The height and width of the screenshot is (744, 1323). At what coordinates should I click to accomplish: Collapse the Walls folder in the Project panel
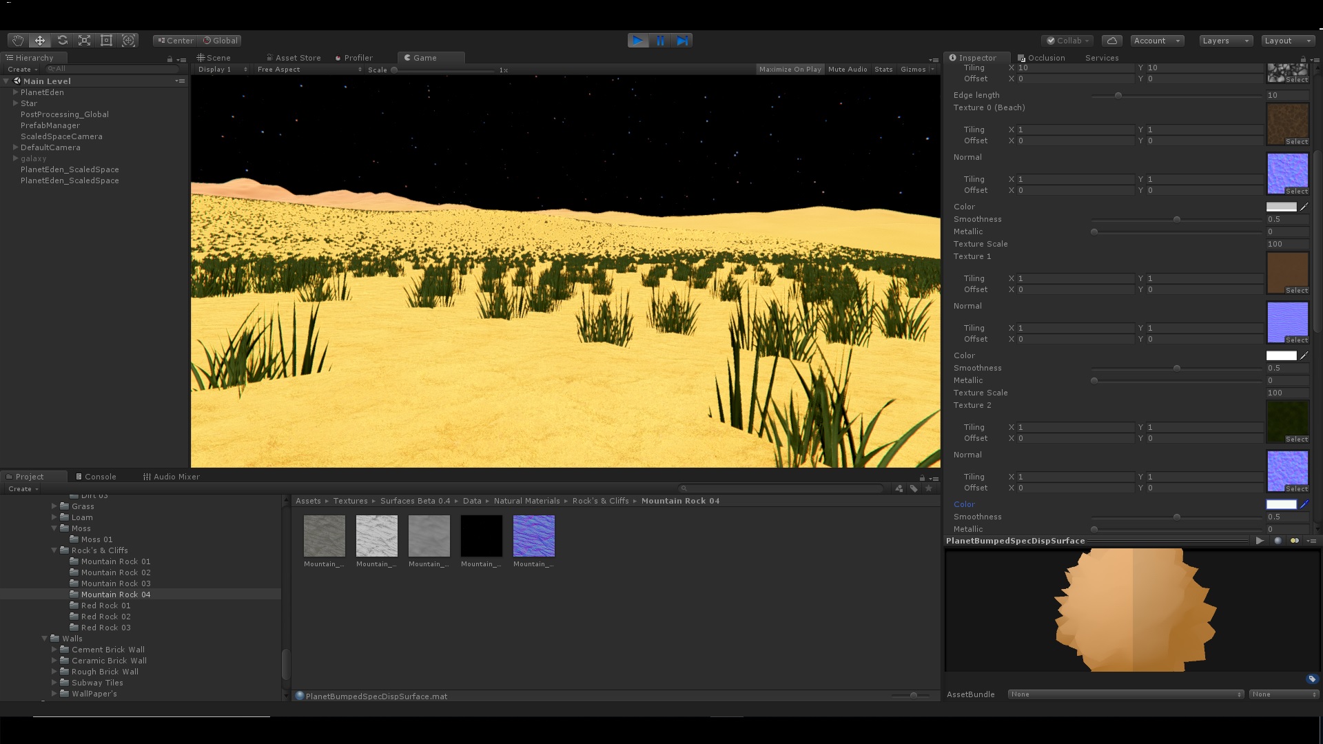click(44, 639)
